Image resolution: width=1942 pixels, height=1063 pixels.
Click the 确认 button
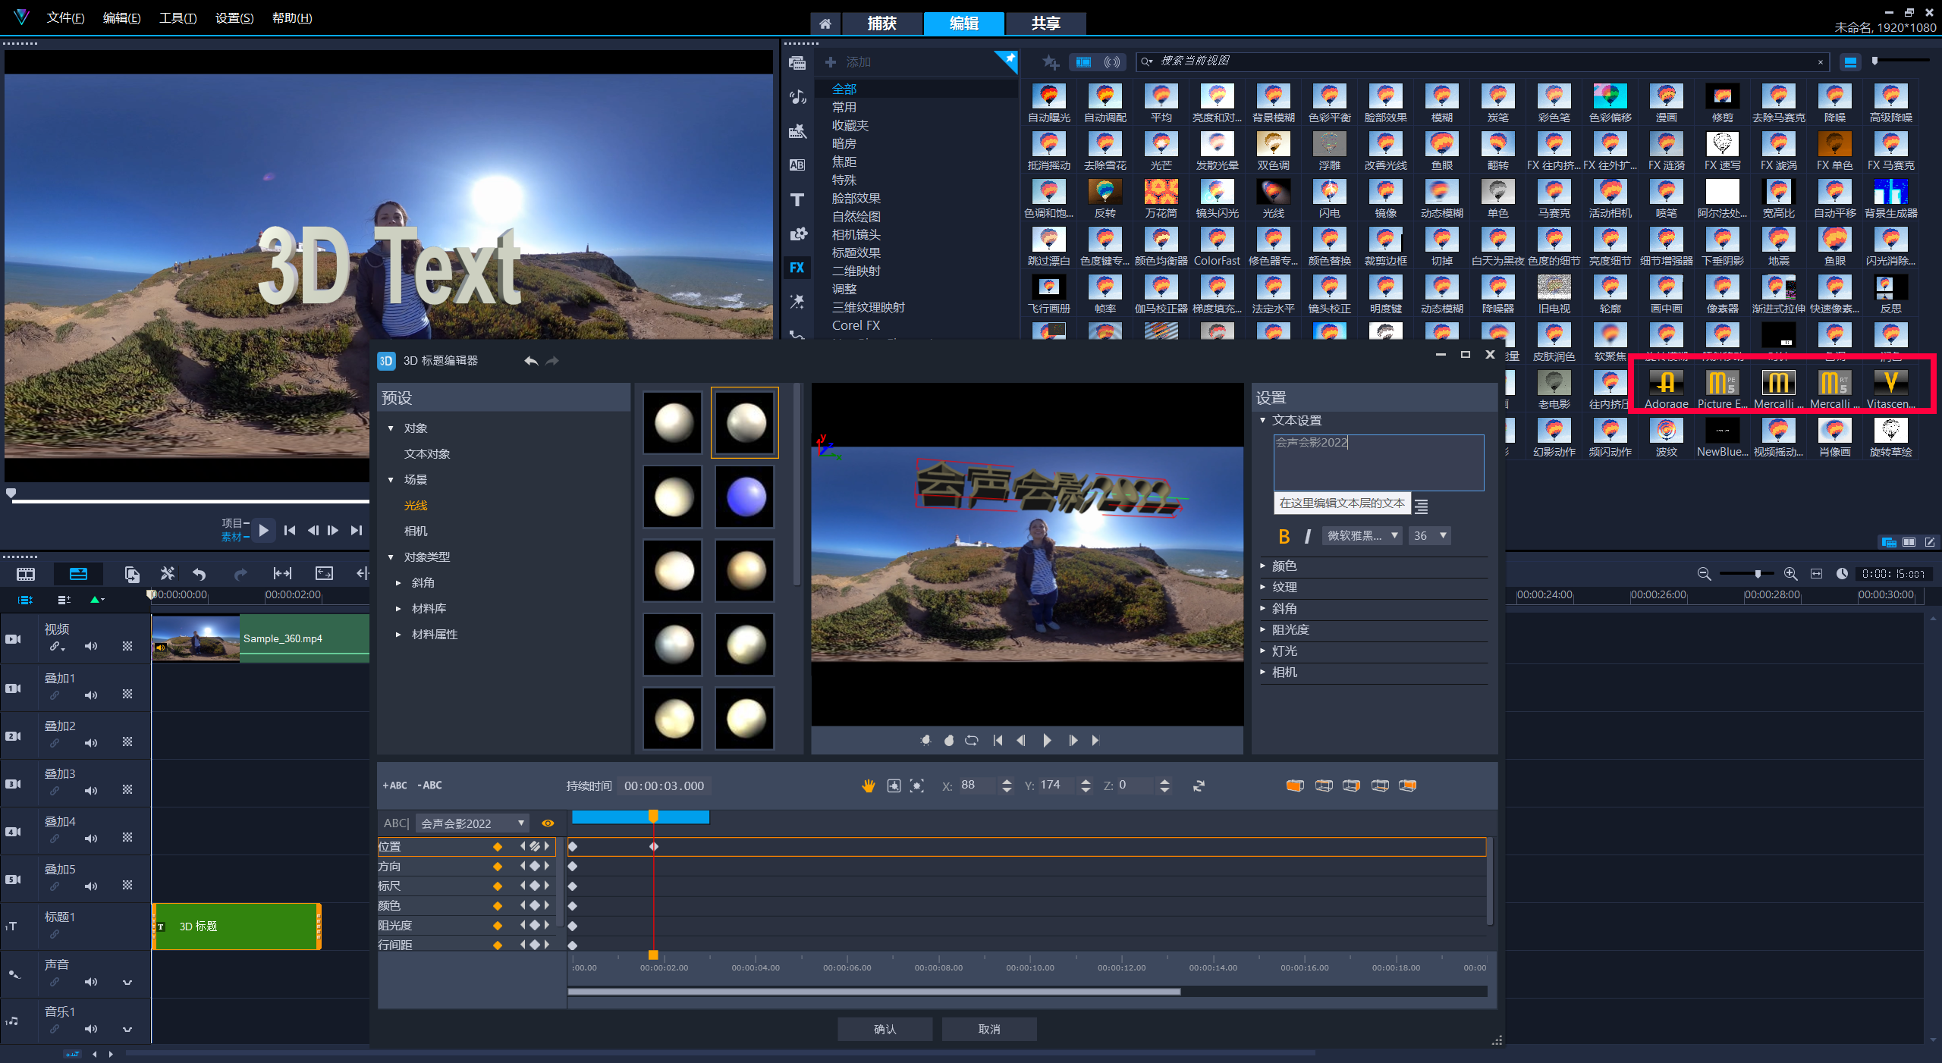[x=885, y=1029]
